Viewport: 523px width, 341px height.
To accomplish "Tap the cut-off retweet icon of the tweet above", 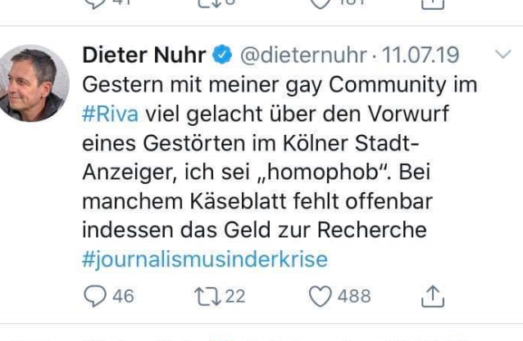I will (x=208, y=2).
